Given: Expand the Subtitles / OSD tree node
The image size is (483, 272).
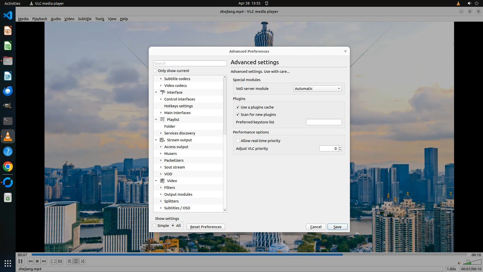Looking at the screenshot, I should [x=161, y=208].
